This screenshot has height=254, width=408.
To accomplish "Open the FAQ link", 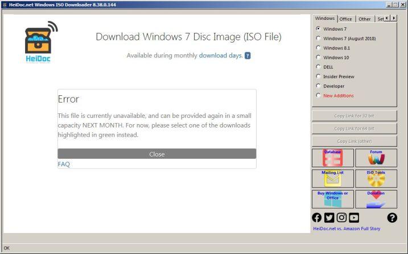I will coord(64,164).
